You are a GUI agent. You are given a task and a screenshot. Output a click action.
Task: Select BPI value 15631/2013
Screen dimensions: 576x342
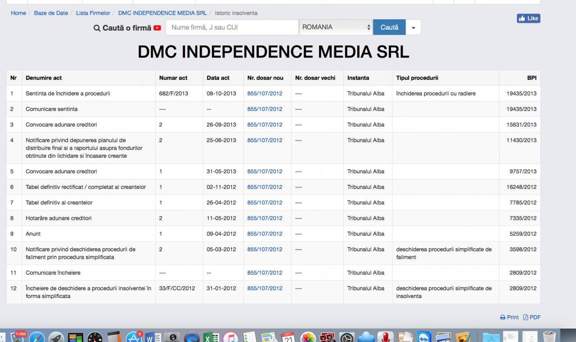522,125
